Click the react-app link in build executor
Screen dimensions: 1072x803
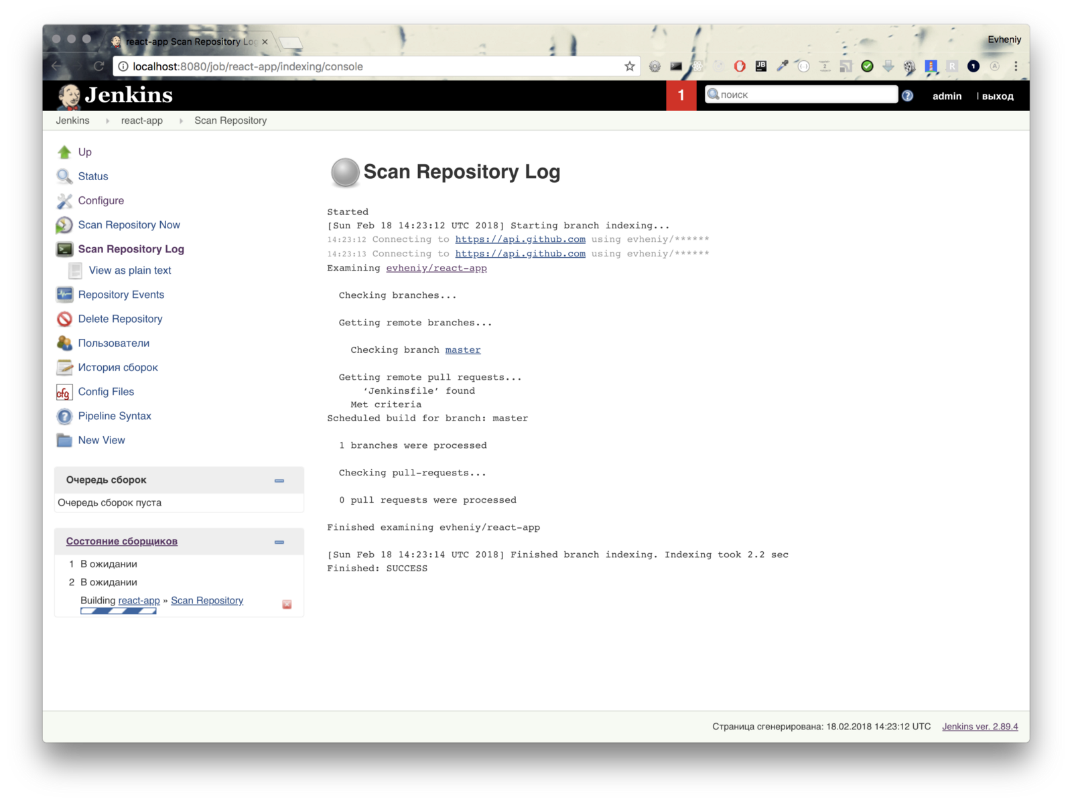pos(139,600)
